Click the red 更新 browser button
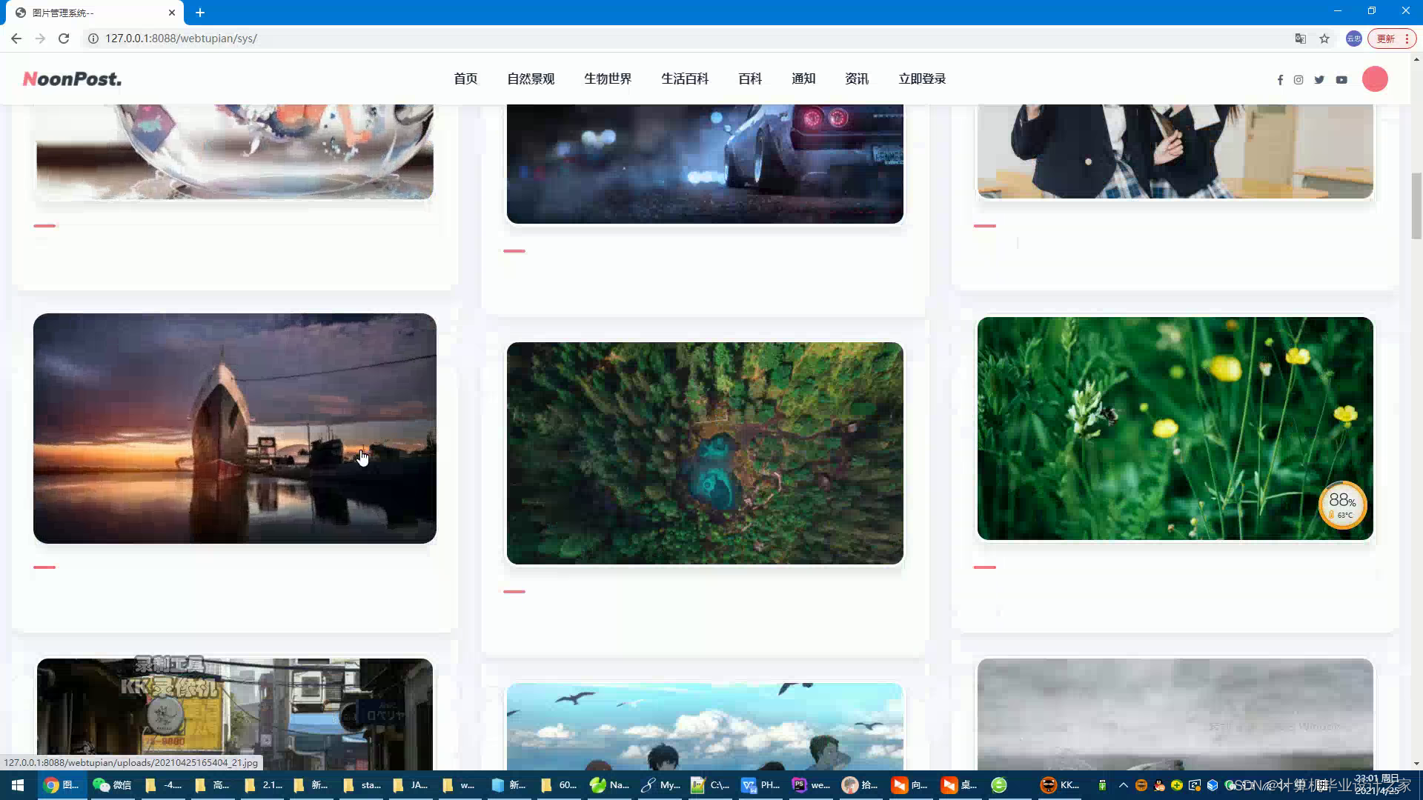This screenshot has height=800, width=1423. (1386, 39)
